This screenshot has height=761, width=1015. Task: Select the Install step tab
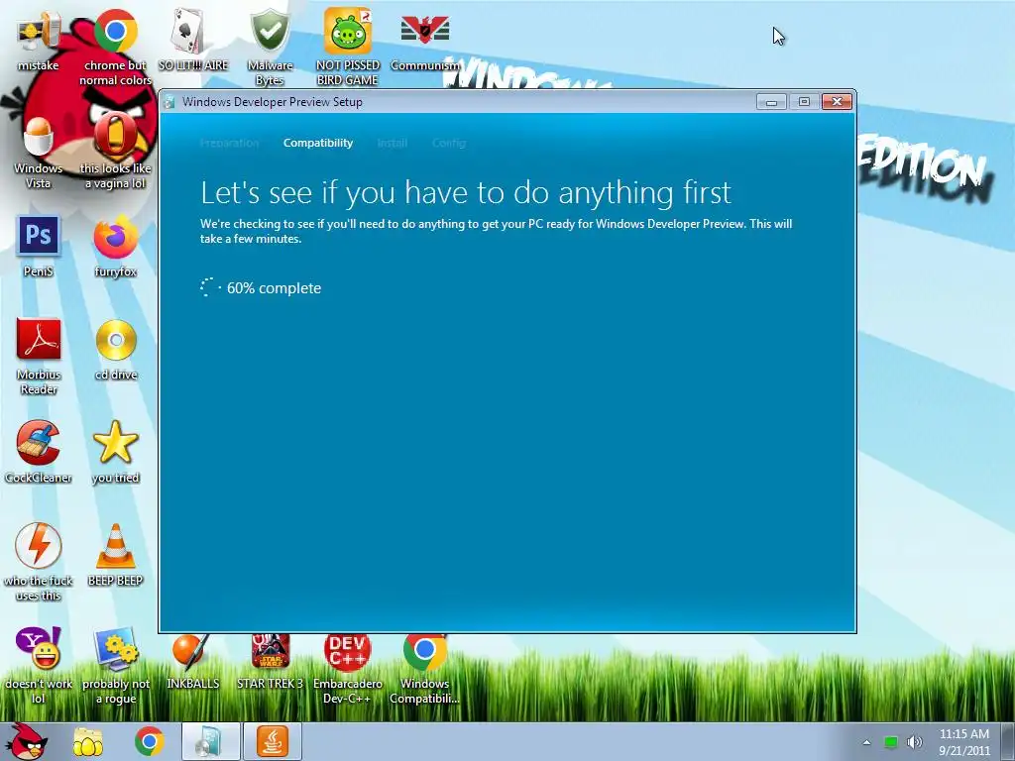click(x=393, y=143)
